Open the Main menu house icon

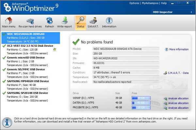8,21
